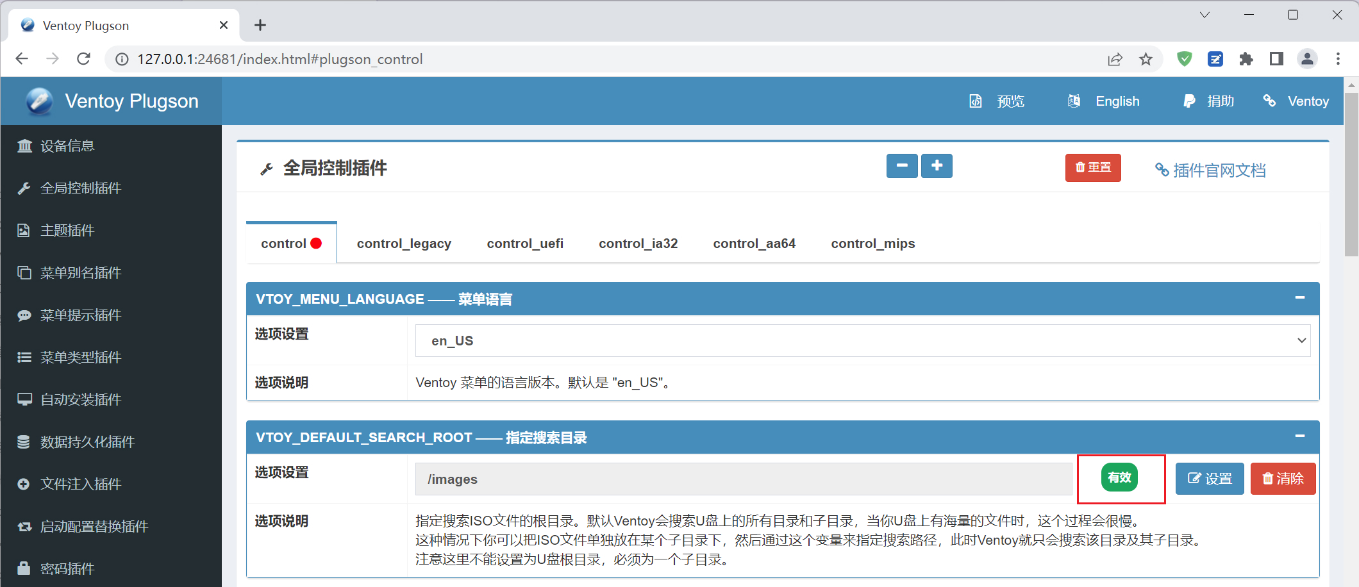Click the 设置 set button
Screen dimensions: 1359x587
click(1210, 479)
